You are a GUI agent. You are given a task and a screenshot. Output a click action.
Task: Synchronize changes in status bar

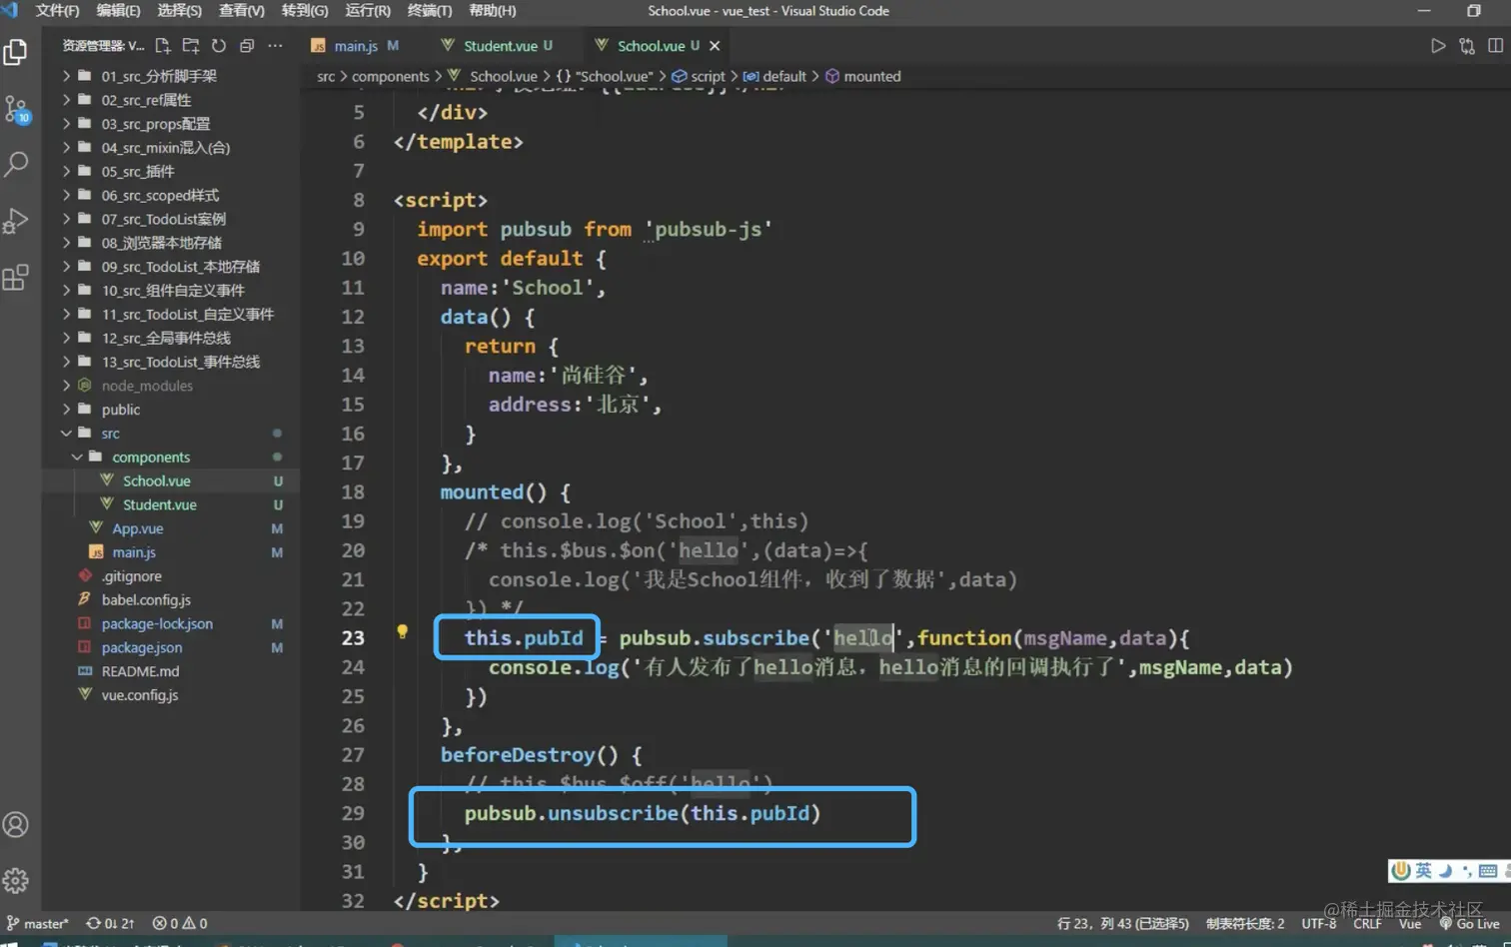coord(110,923)
